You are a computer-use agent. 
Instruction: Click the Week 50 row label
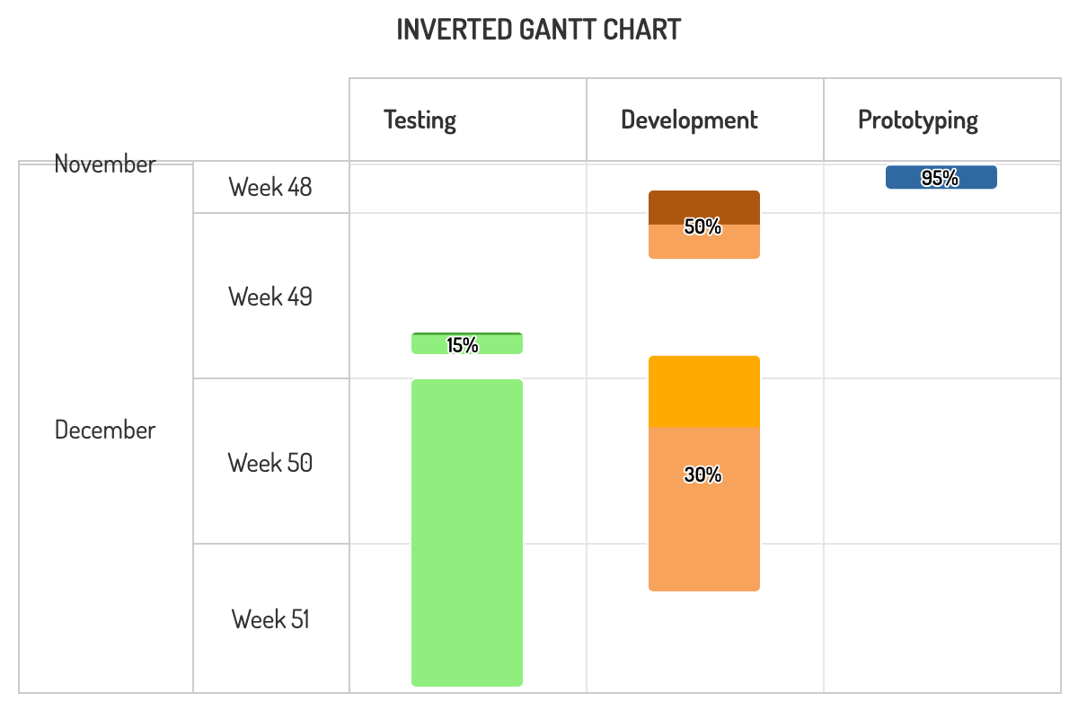[270, 463]
